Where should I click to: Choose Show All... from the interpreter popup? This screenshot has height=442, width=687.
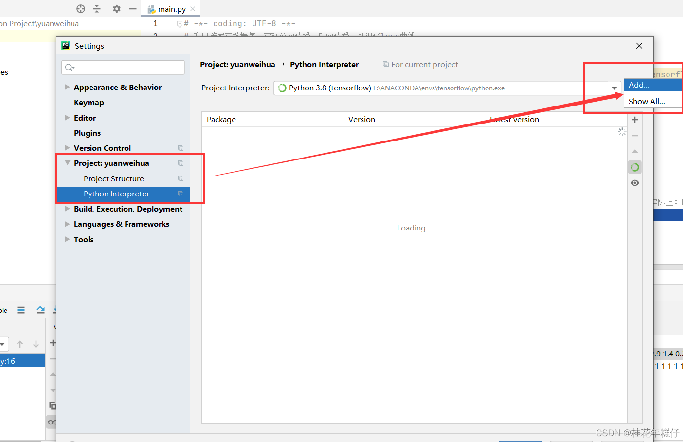[x=653, y=101]
